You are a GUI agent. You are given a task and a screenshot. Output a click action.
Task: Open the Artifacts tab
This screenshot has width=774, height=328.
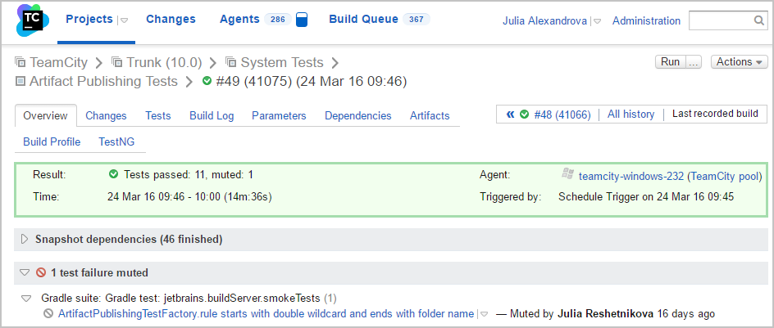430,115
